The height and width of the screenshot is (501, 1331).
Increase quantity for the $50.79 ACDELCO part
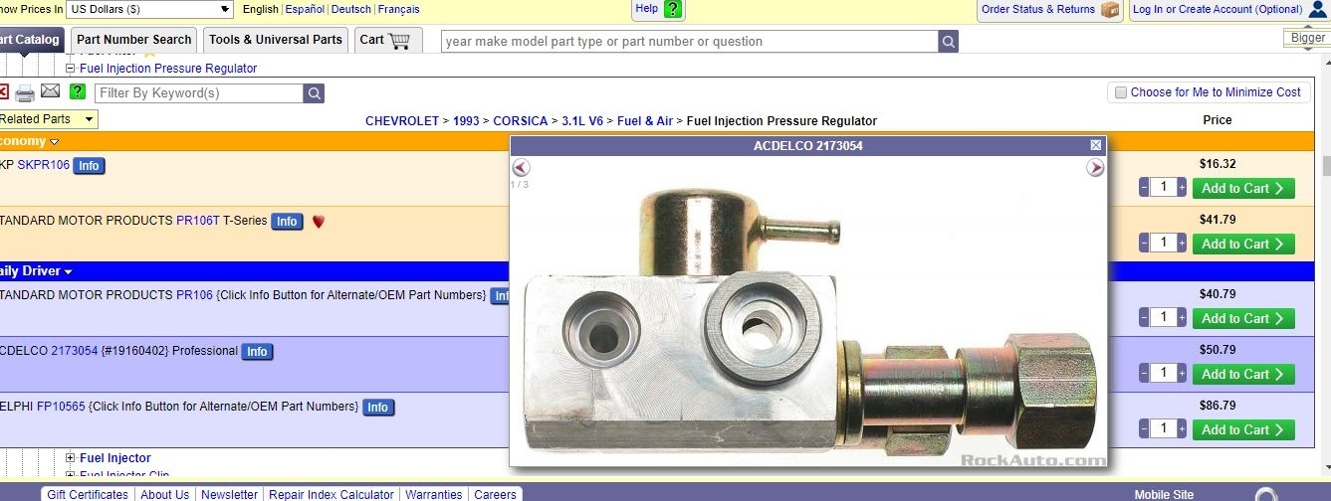1182,374
